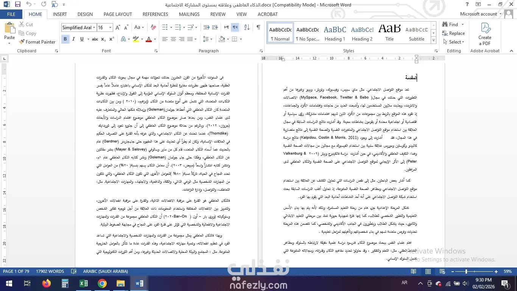Open the font name dropdown
517x291 pixels.
click(x=94, y=28)
